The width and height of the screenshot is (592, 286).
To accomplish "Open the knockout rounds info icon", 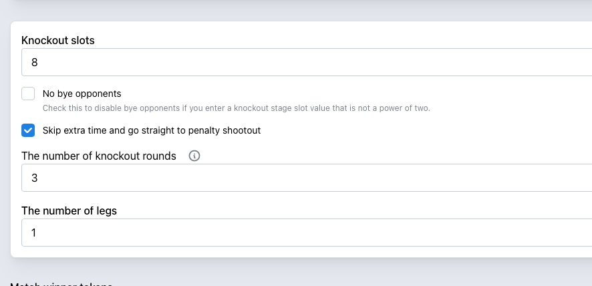I will (194, 156).
